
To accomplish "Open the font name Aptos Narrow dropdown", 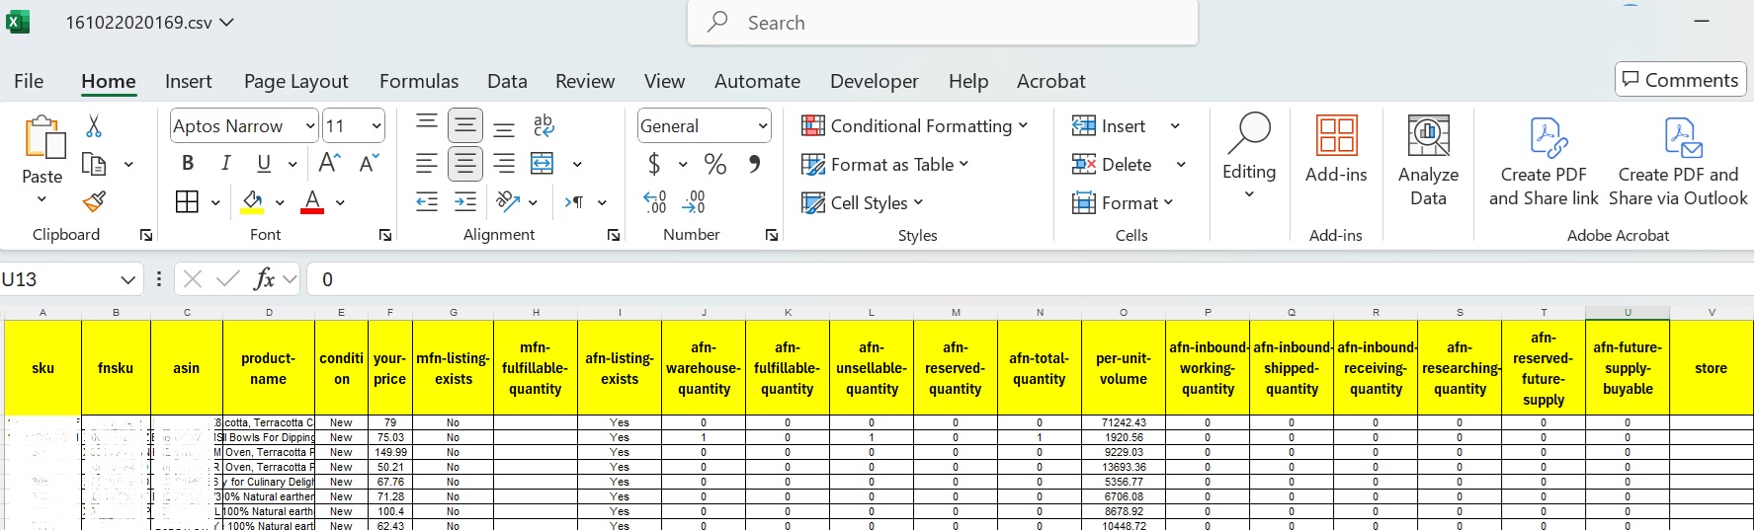I will 309,126.
